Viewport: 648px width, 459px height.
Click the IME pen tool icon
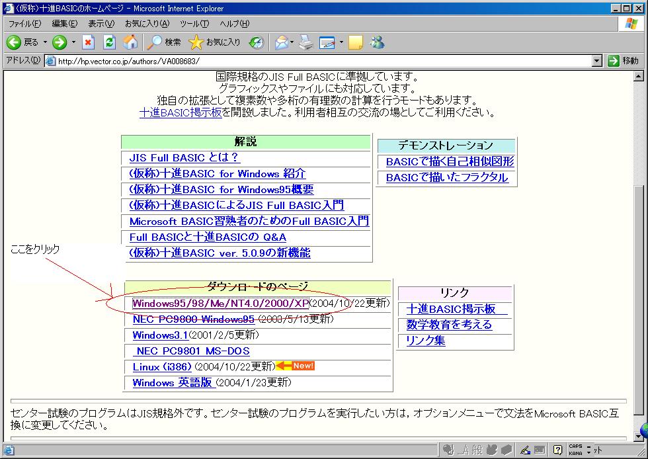pos(525,450)
